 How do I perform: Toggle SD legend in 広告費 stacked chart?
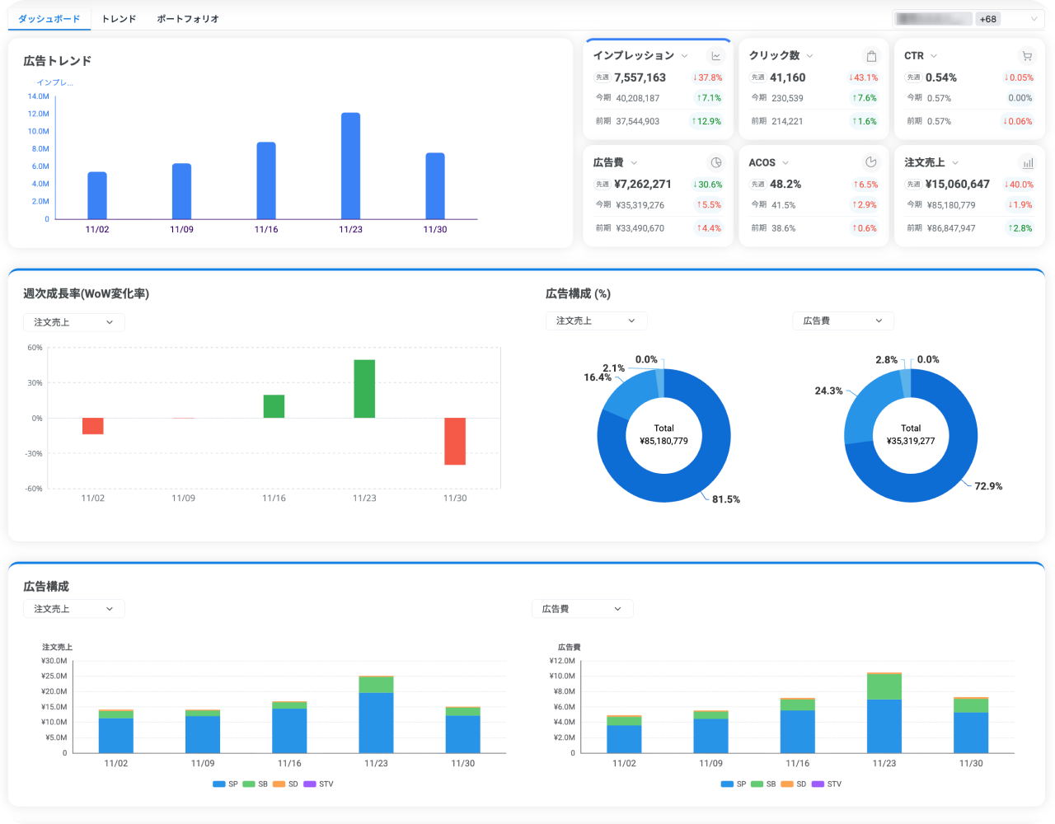coord(794,784)
